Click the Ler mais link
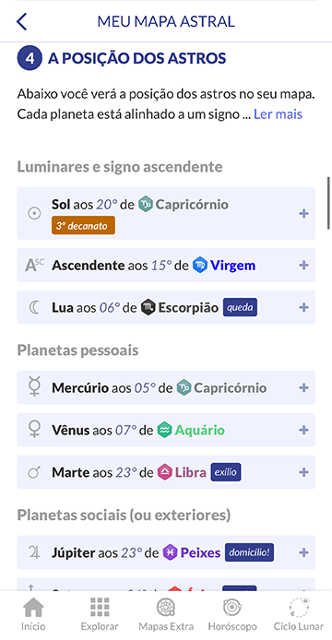The height and width of the screenshot is (640, 332). [x=279, y=113]
